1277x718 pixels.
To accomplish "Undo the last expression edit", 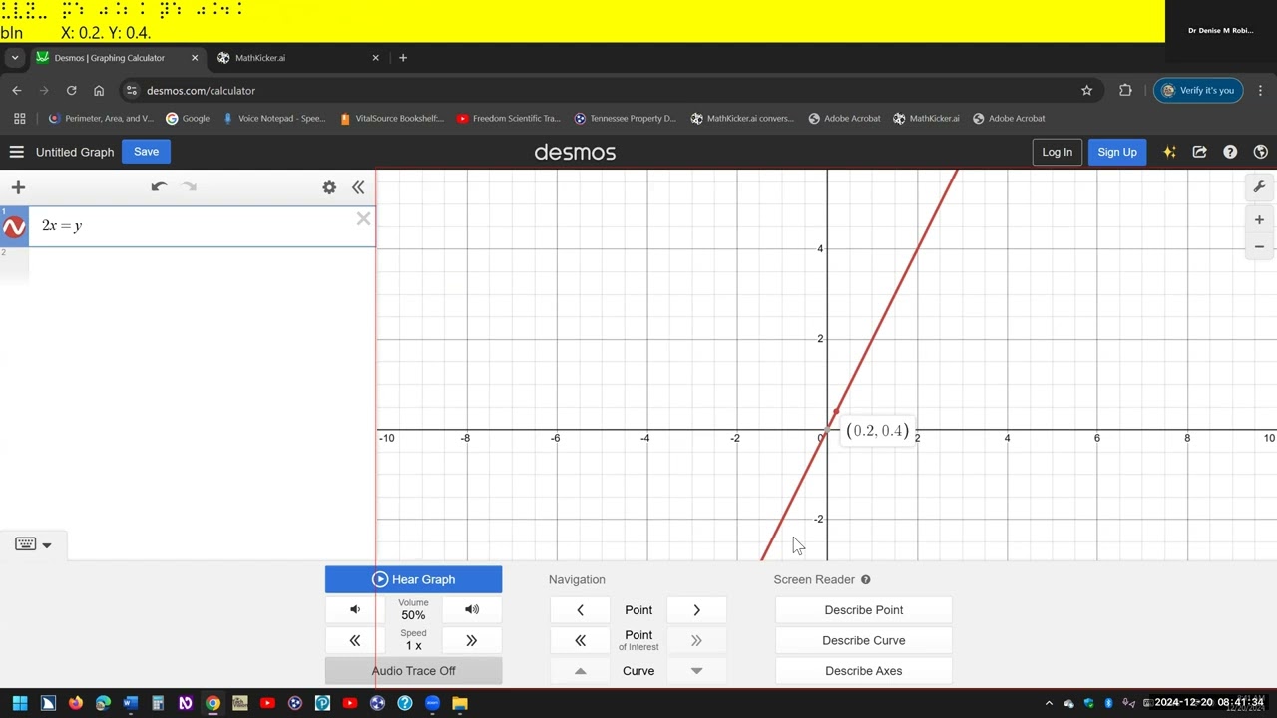I will point(159,186).
